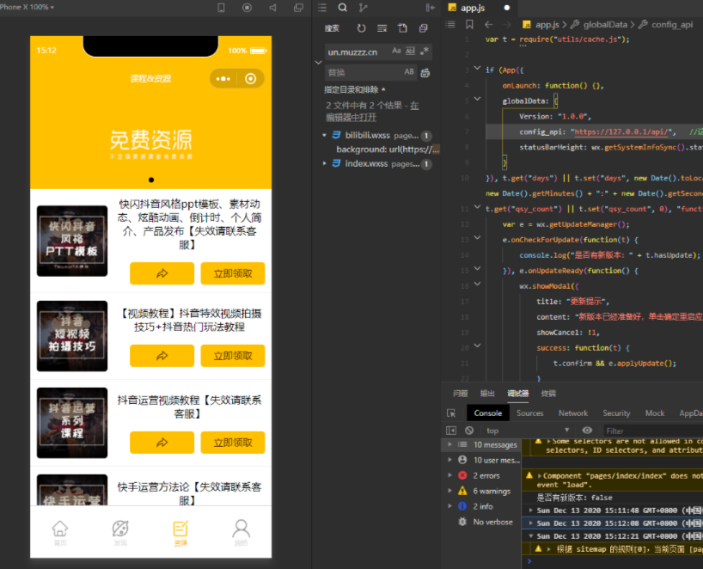Toggle the console sidebar icon
The image size is (703, 569).
click(x=451, y=431)
